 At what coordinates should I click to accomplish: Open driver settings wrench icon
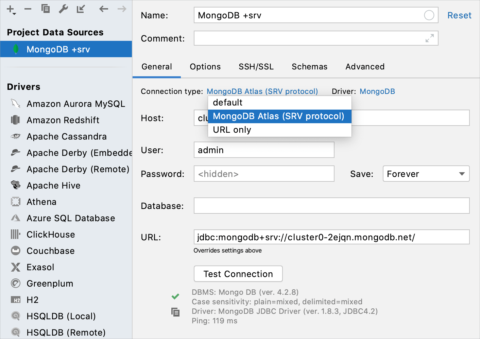[63, 9]
